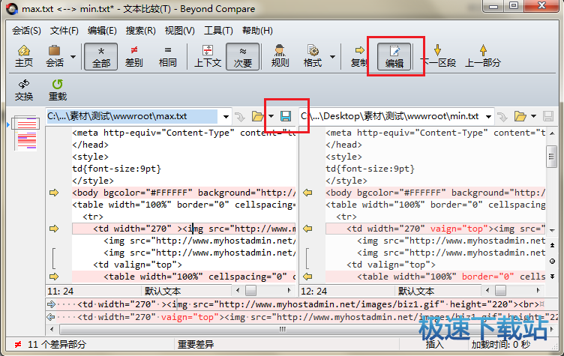
Task: Click the bottom detail horizontal scrollbar thumb
Action: [x=282, y=329]
